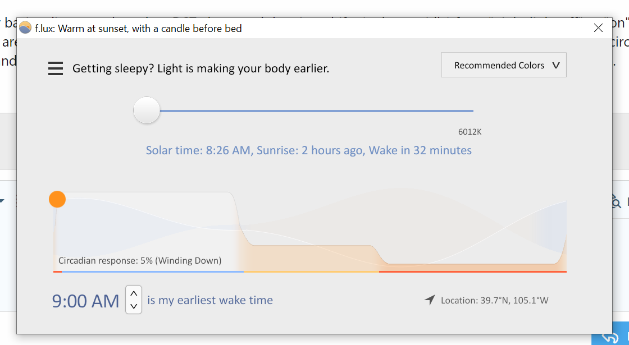This screenshot has width=629, height=345.
Task: Open the Recommended Colors dropdown
Action: pos(503,65)
